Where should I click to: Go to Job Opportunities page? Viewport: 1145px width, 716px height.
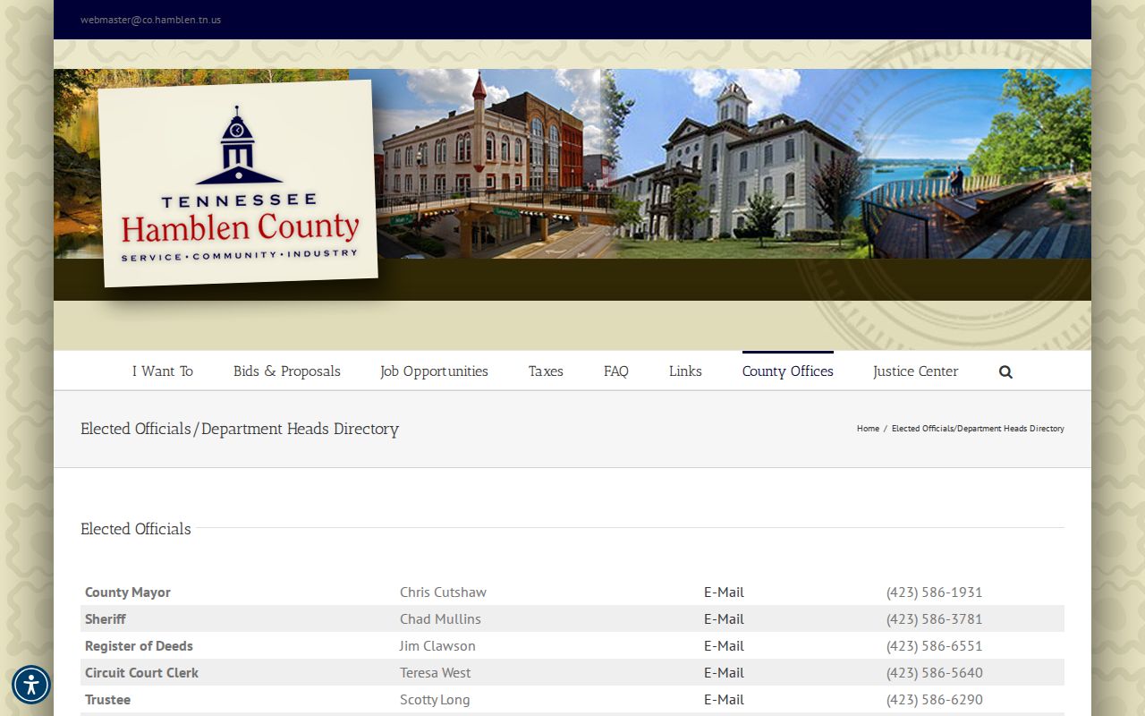(434, 371)
